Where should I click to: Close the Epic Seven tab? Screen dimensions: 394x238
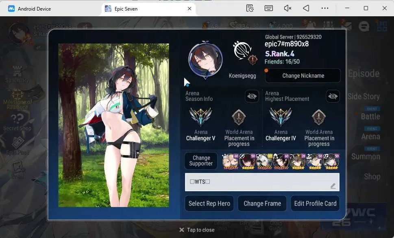click(x=189, y=9)
